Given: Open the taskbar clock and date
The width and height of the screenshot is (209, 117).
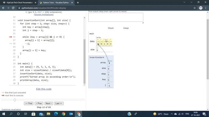Looking at the screenshot, I should coord(195,114).
